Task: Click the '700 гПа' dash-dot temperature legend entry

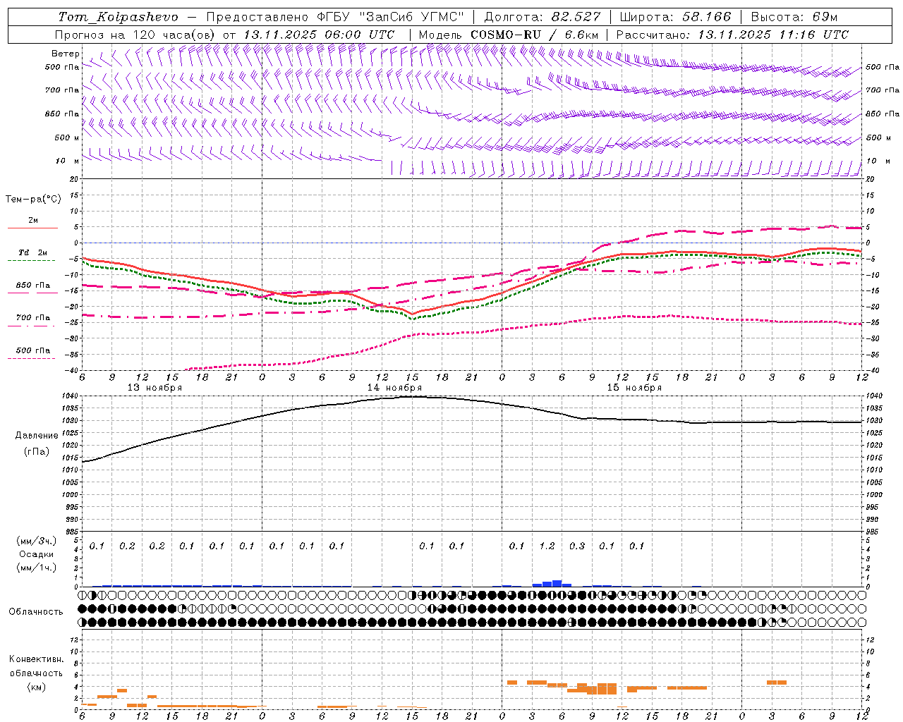Action: click(31, 321)
